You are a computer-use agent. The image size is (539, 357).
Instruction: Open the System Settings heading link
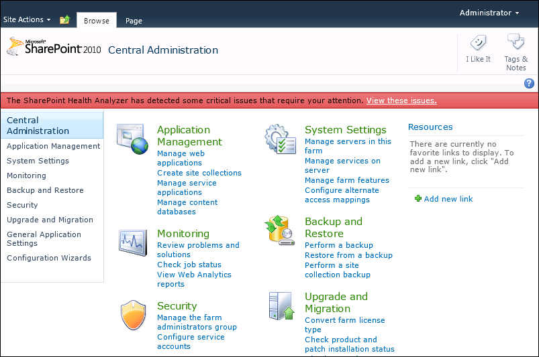[346, 130]
